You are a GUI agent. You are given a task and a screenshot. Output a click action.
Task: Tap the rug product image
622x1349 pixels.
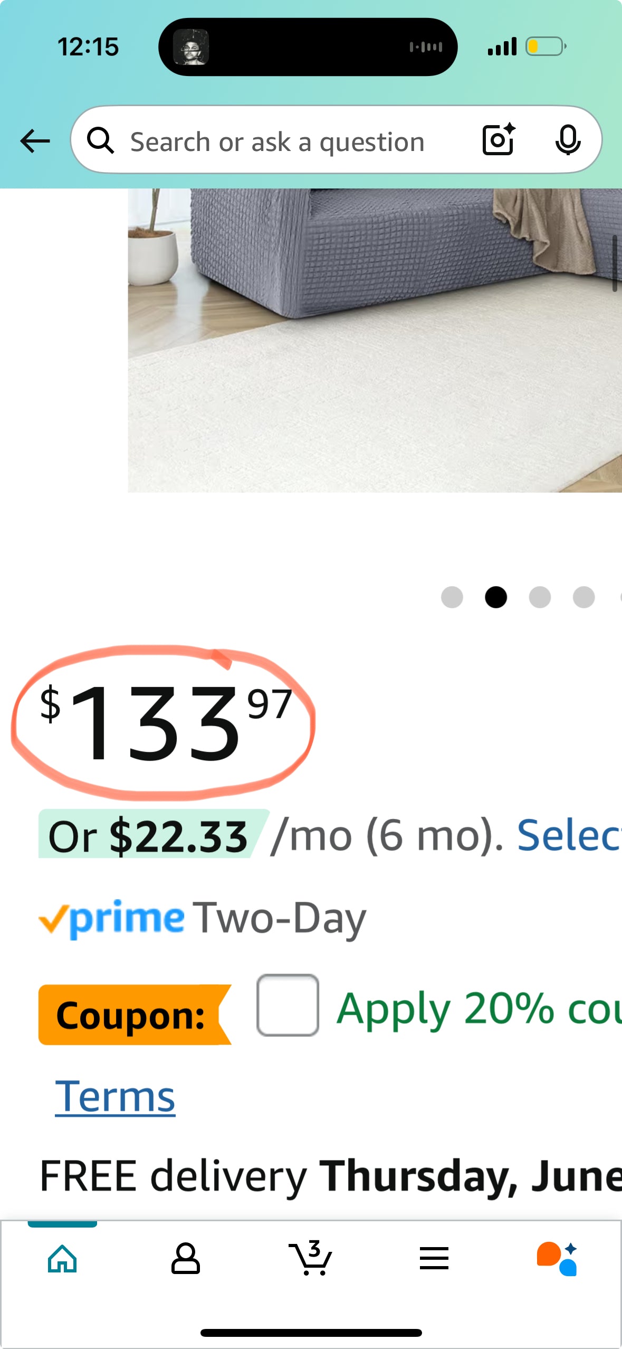click(x=375, y=341)
